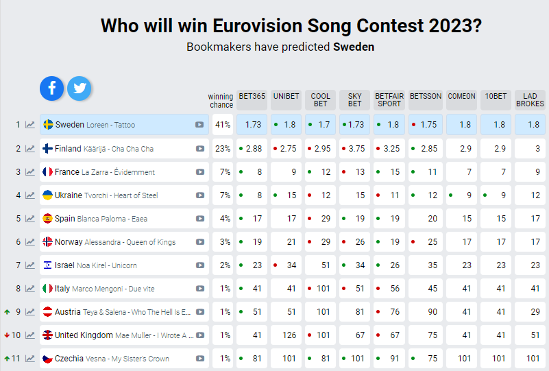Select the SKY BET column header
The width and height of the screenshot is (549, 371).
tap(354, 100)
